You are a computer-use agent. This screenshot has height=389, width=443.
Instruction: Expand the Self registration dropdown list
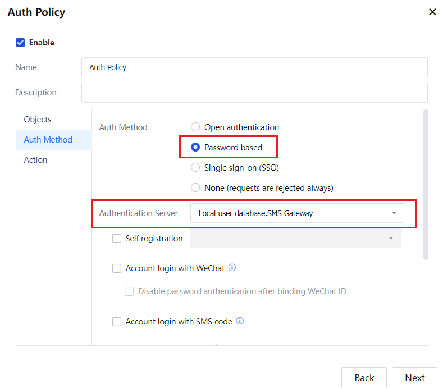point(295,239)
